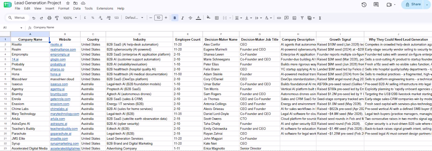Screen dimensions: 432x151
Task: Click the move to folder icon
Action: (75, 3)
